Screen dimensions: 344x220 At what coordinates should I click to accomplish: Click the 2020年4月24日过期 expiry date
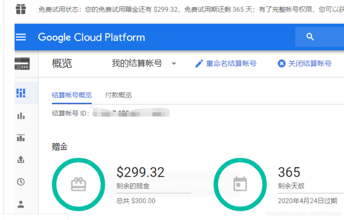click(x=307, y=201)
